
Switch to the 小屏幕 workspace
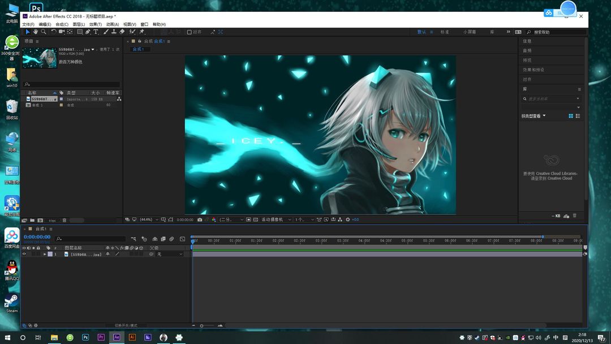click(x=470, y=32)
